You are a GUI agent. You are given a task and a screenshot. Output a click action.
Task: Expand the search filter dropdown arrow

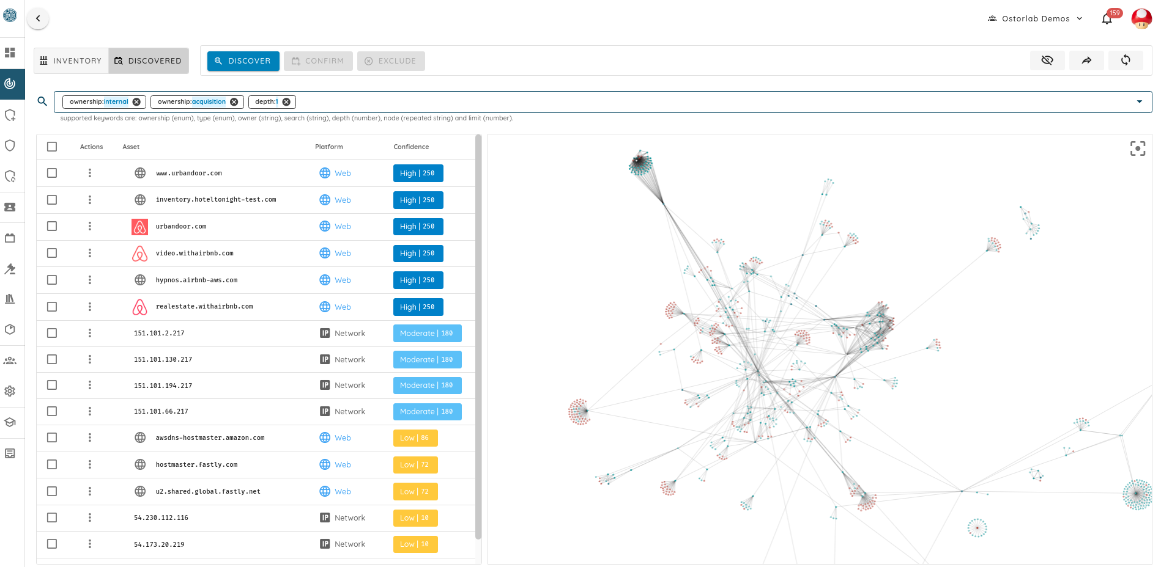coord(1139,102)
